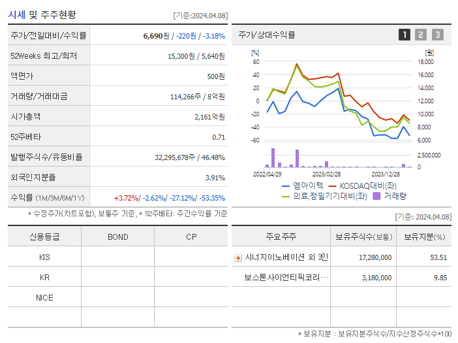
Task: Click the red KOSDAQ line's highest peak
Action: pyautogui.click(x=297, y=64)
